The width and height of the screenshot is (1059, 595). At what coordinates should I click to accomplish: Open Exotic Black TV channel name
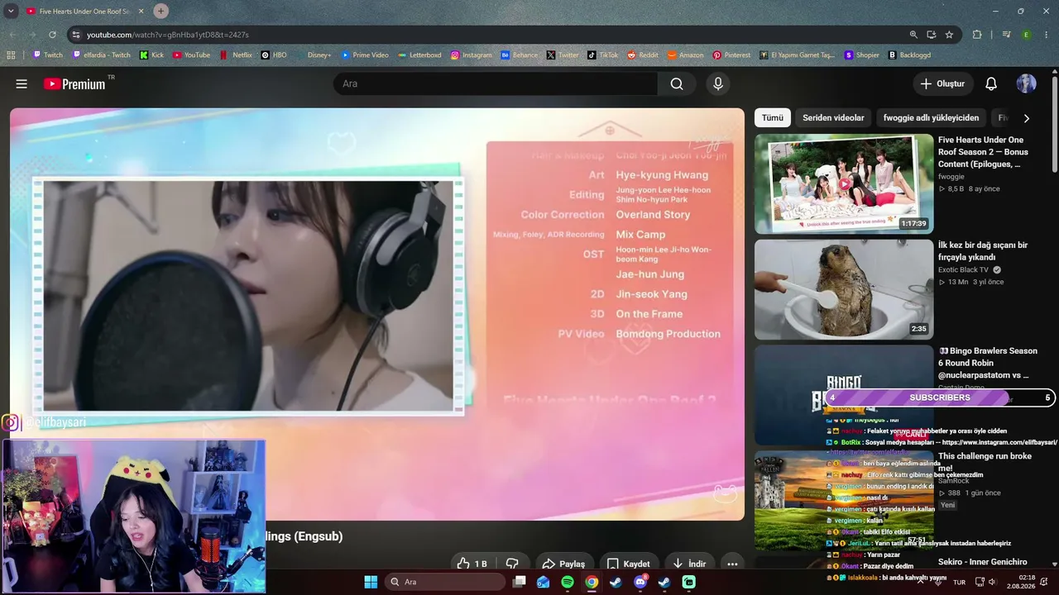963,270
